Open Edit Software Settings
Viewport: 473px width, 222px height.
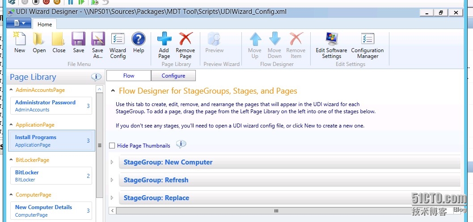[x=332, y=45]
